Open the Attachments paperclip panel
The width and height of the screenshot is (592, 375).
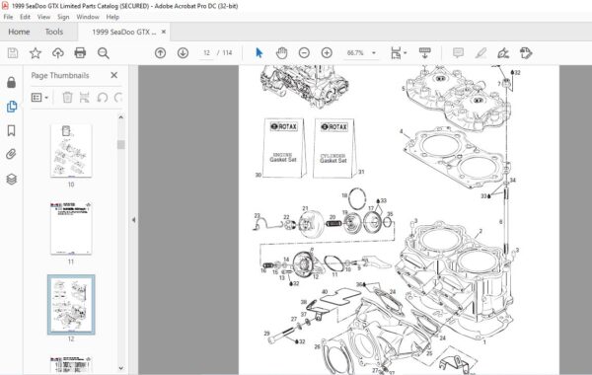coord(11,155)
